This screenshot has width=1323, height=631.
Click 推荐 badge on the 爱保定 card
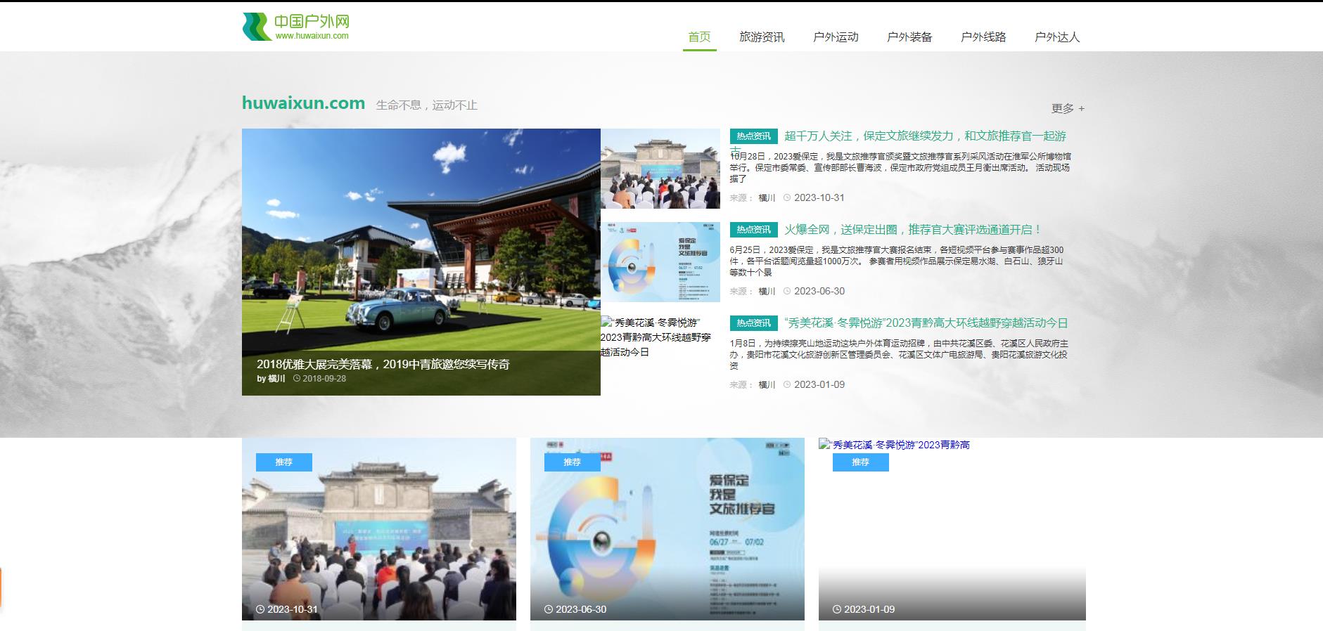coord(573,462)
